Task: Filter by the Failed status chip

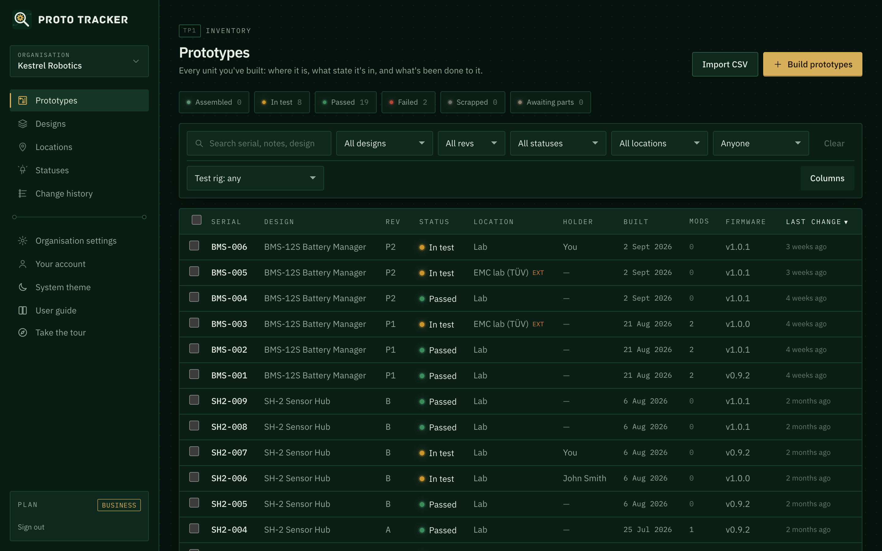Action: click(x=408, y=103)
